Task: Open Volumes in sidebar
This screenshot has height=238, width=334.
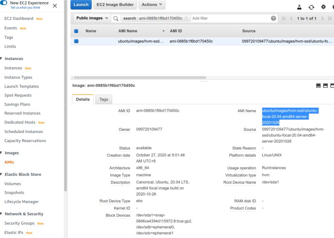Action: pyautogui.click(x=13, y=184)
